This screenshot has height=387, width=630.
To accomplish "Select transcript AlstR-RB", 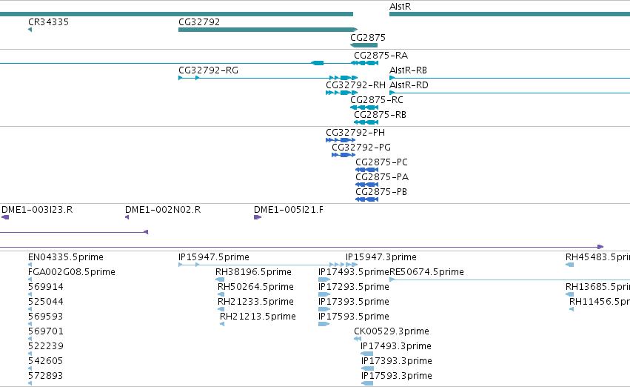I will pos(408,70).
